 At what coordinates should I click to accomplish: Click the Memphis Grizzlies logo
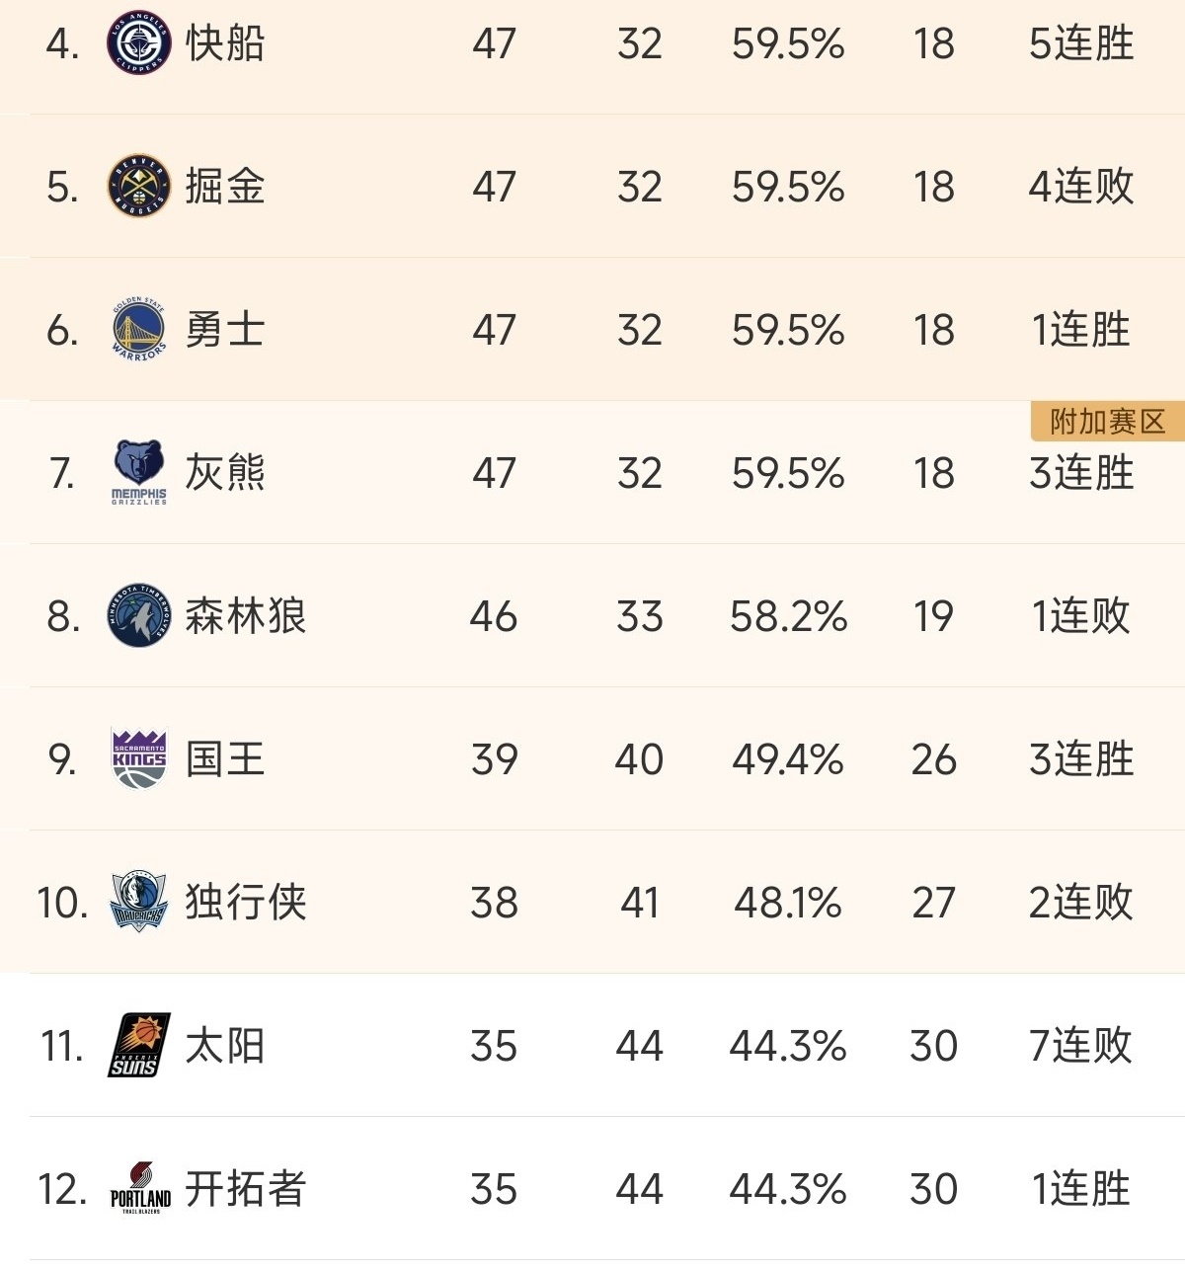(138, 472)
